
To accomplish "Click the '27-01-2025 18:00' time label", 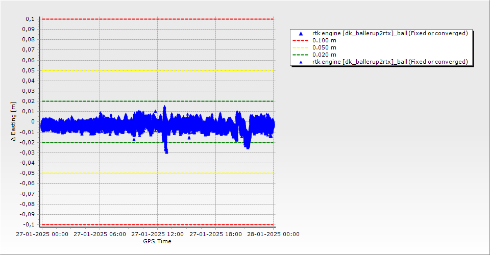I will pos(215,234).
